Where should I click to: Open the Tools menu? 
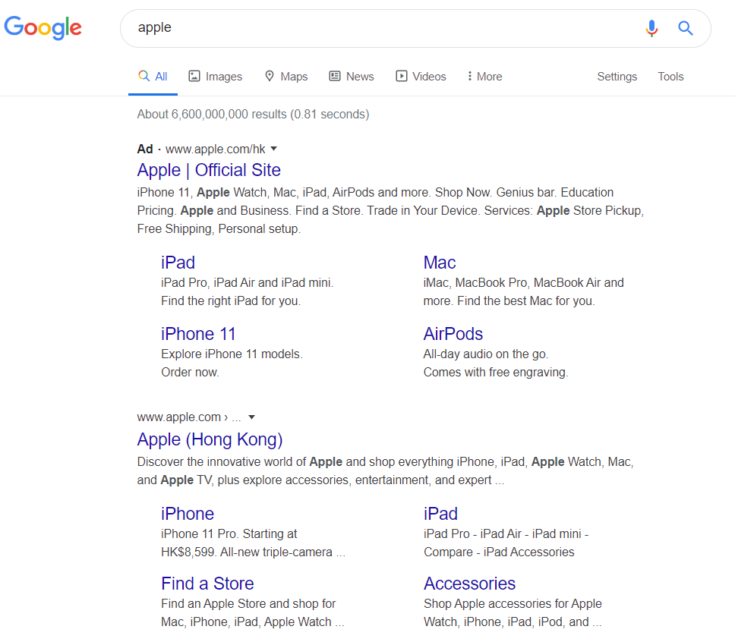tap(670, 77)
